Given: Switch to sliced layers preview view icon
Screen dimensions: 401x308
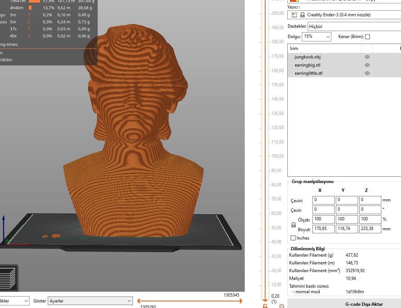Looking at the screenshot, I should pyautogui.click(x=8, y=278).
